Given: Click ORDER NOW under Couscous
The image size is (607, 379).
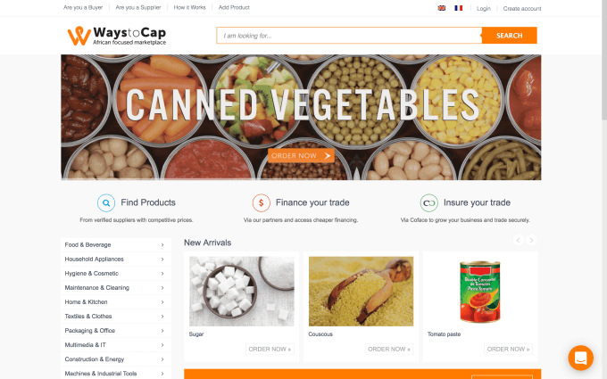Looking at the screenshot, I should pos(389,349).
